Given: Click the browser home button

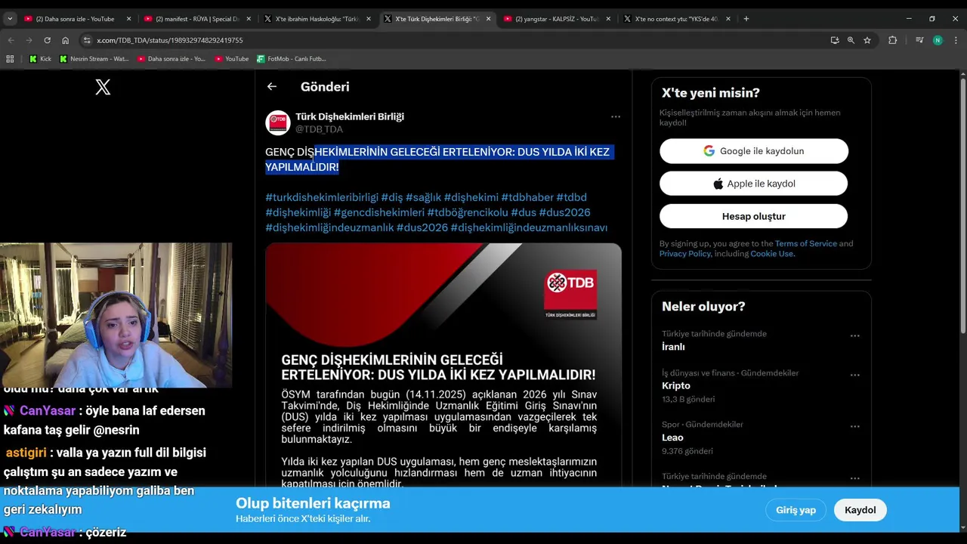Looking at the screenshot, I should (65, 40).
